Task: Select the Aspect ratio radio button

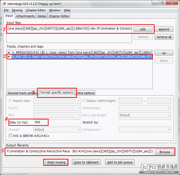Action: coord(10,101)
